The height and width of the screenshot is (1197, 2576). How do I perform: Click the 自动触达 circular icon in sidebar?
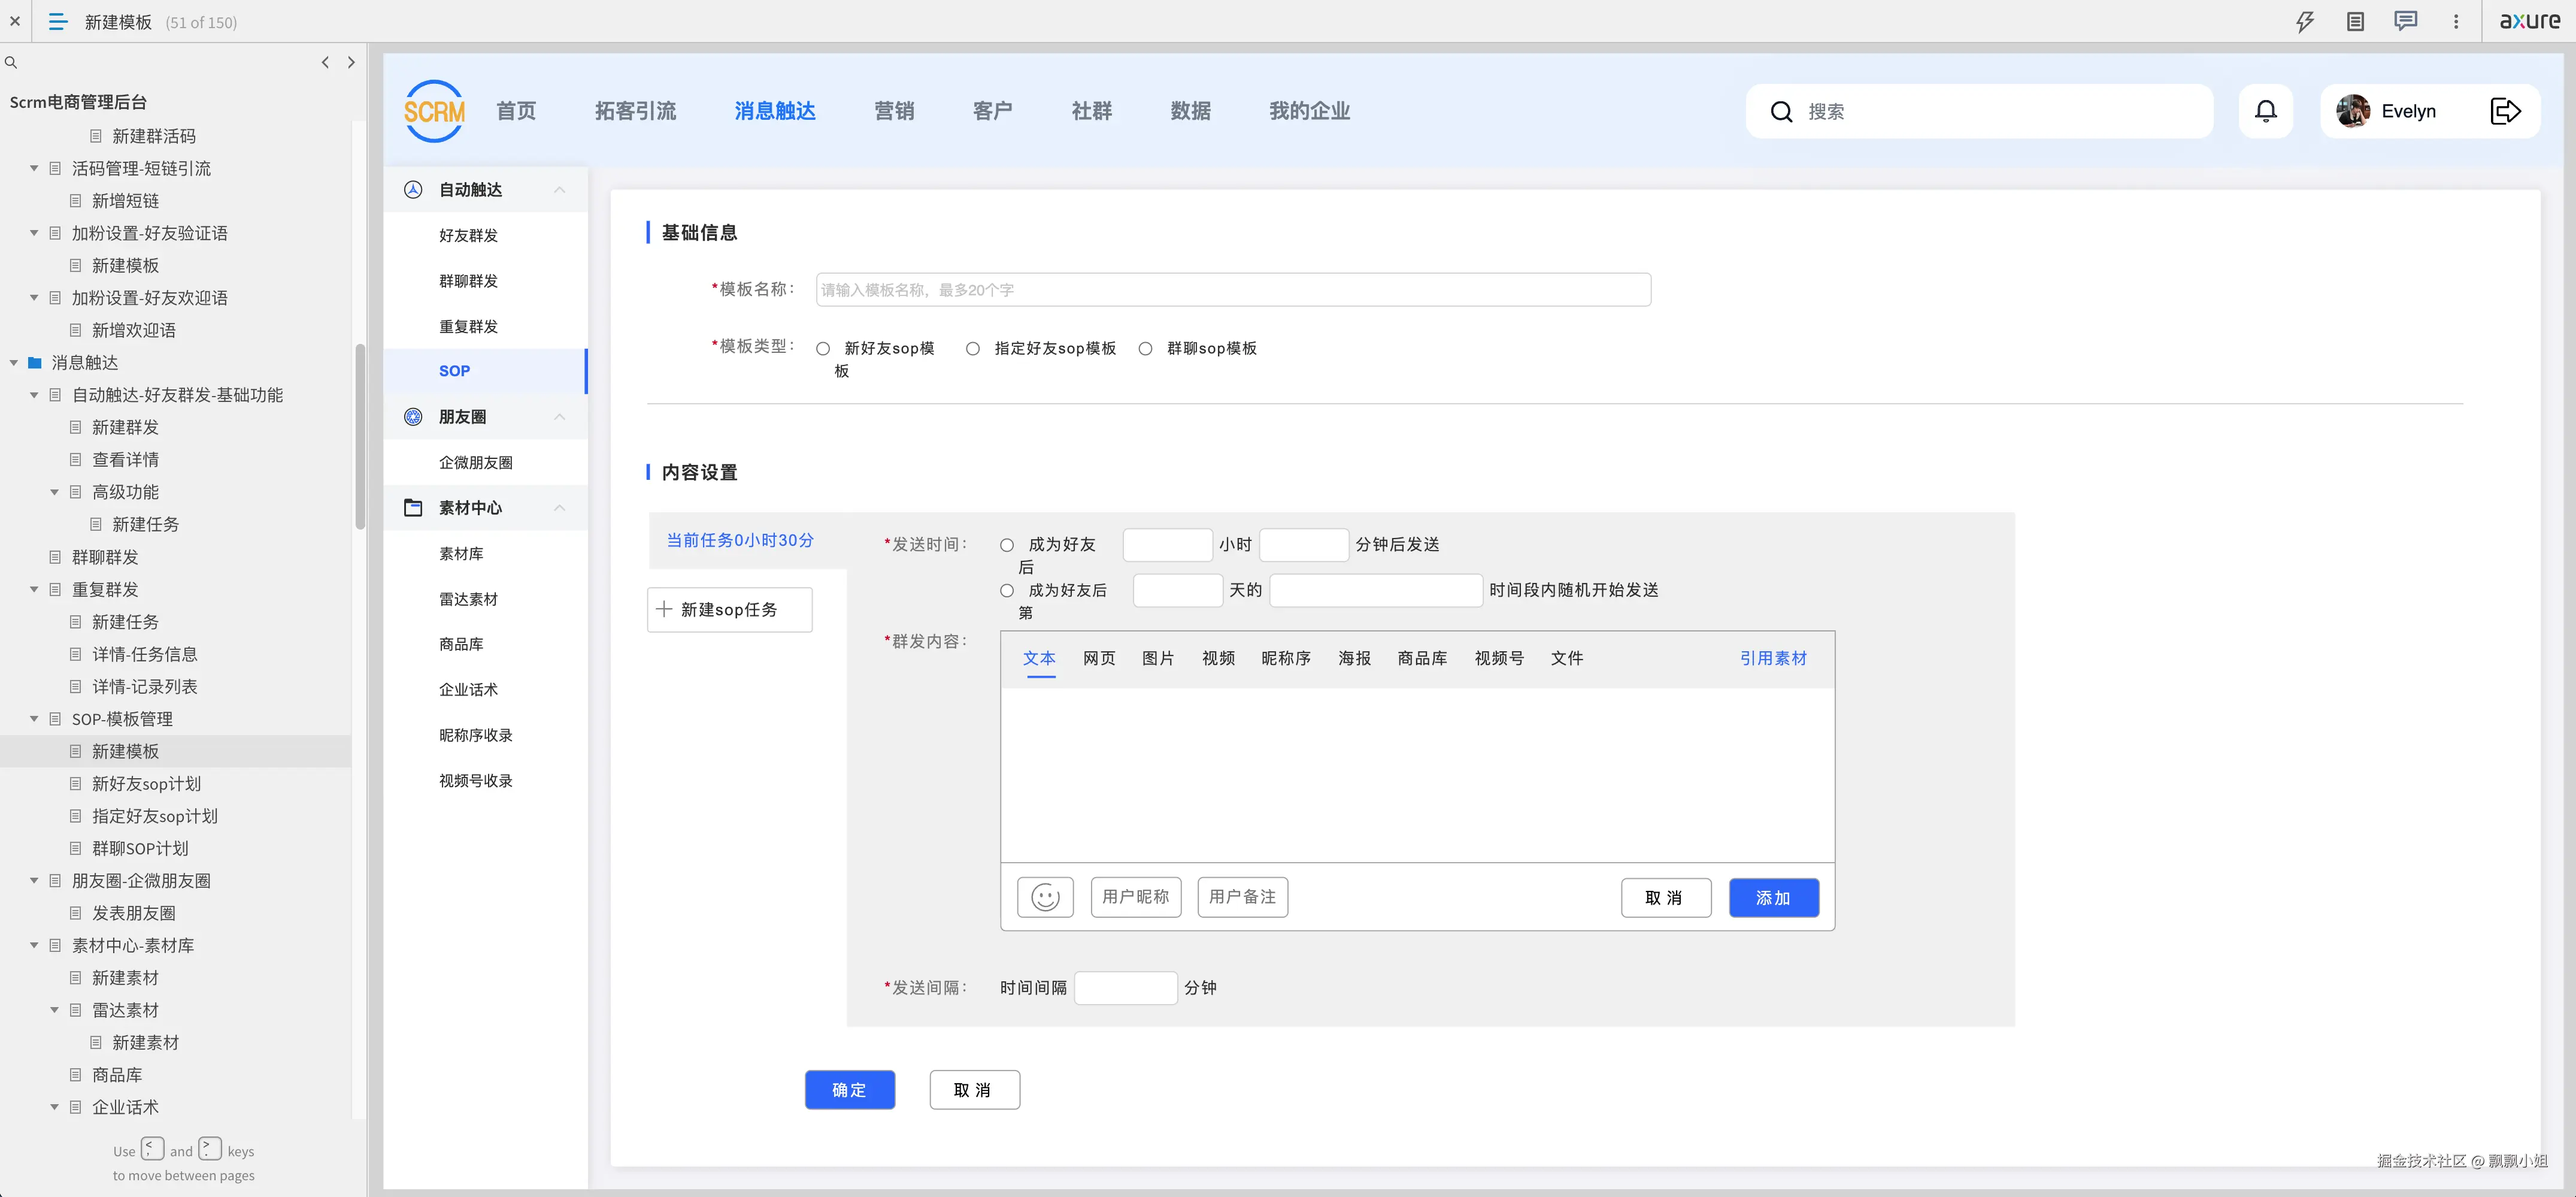pyautogui.click(x=413, y=189)
